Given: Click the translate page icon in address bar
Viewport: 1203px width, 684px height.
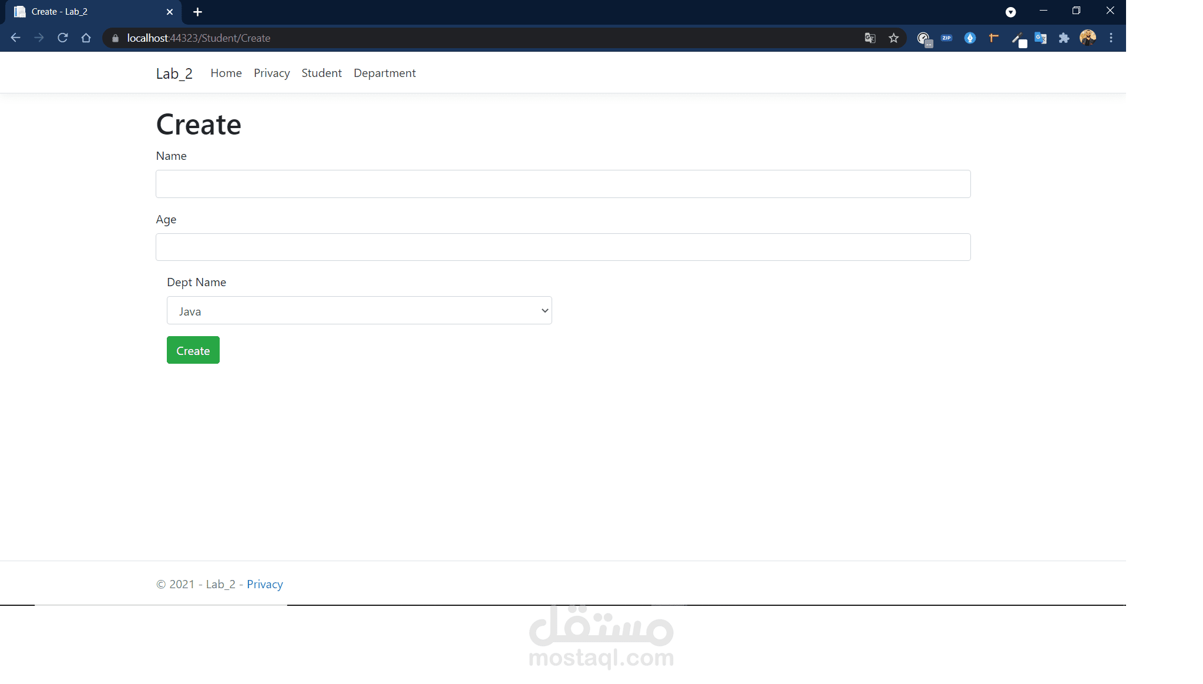Looking at the screenshot, I should (x=870, y=38).
